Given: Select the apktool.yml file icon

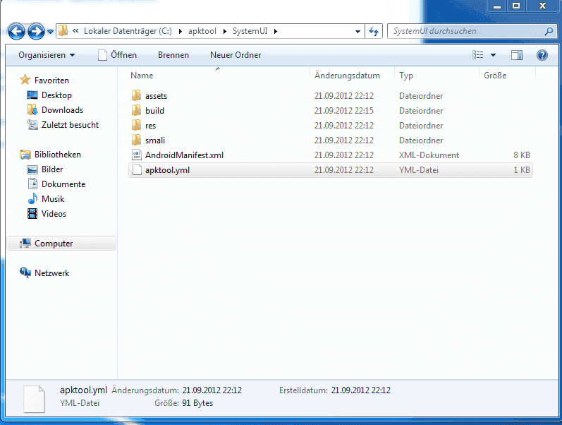Looking at the screenshot, I should 137,169.
